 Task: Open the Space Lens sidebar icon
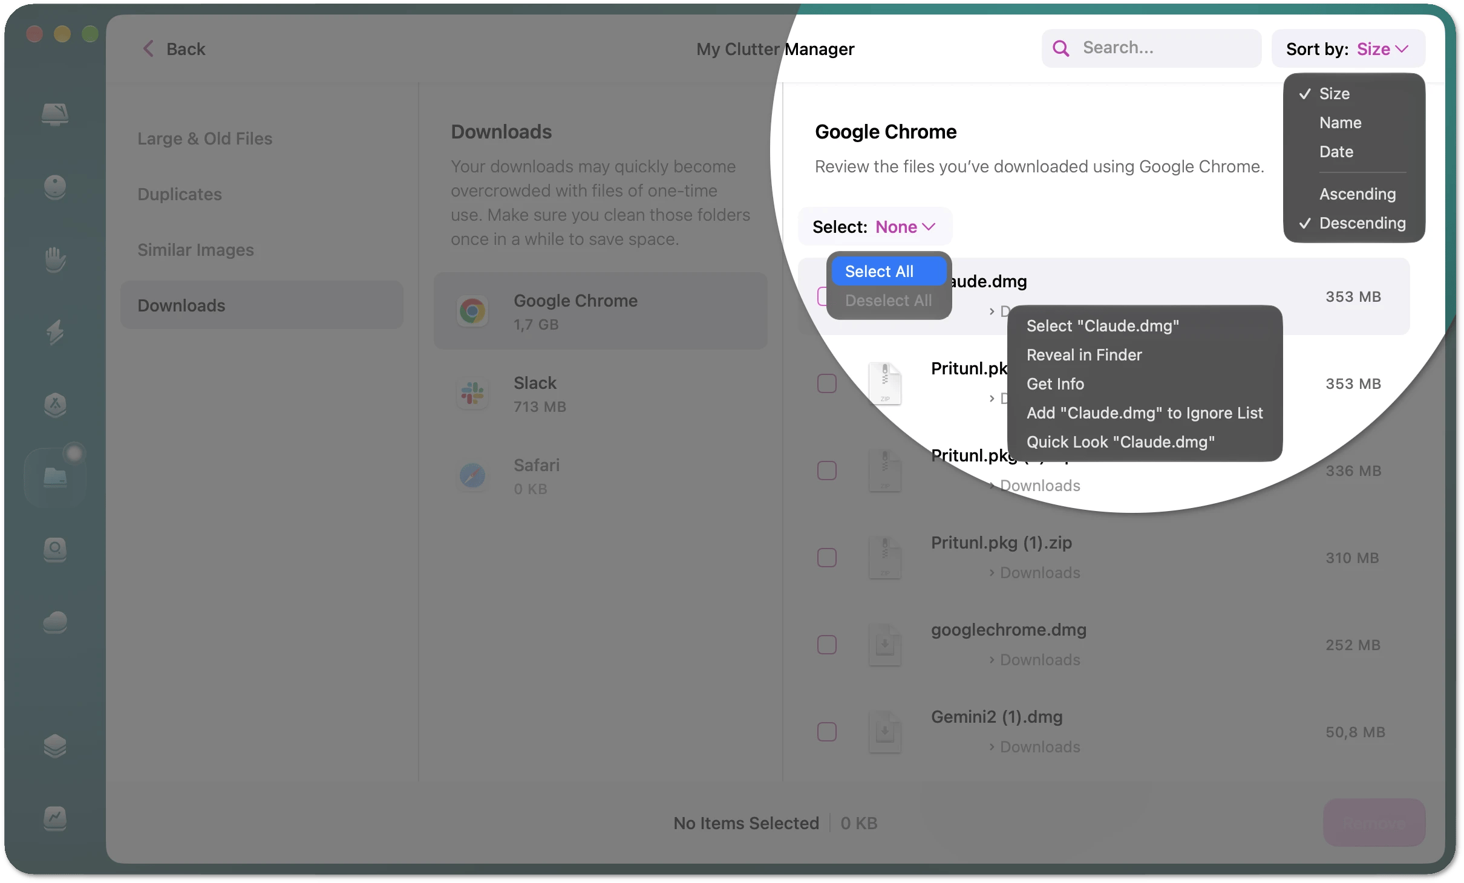55,549
